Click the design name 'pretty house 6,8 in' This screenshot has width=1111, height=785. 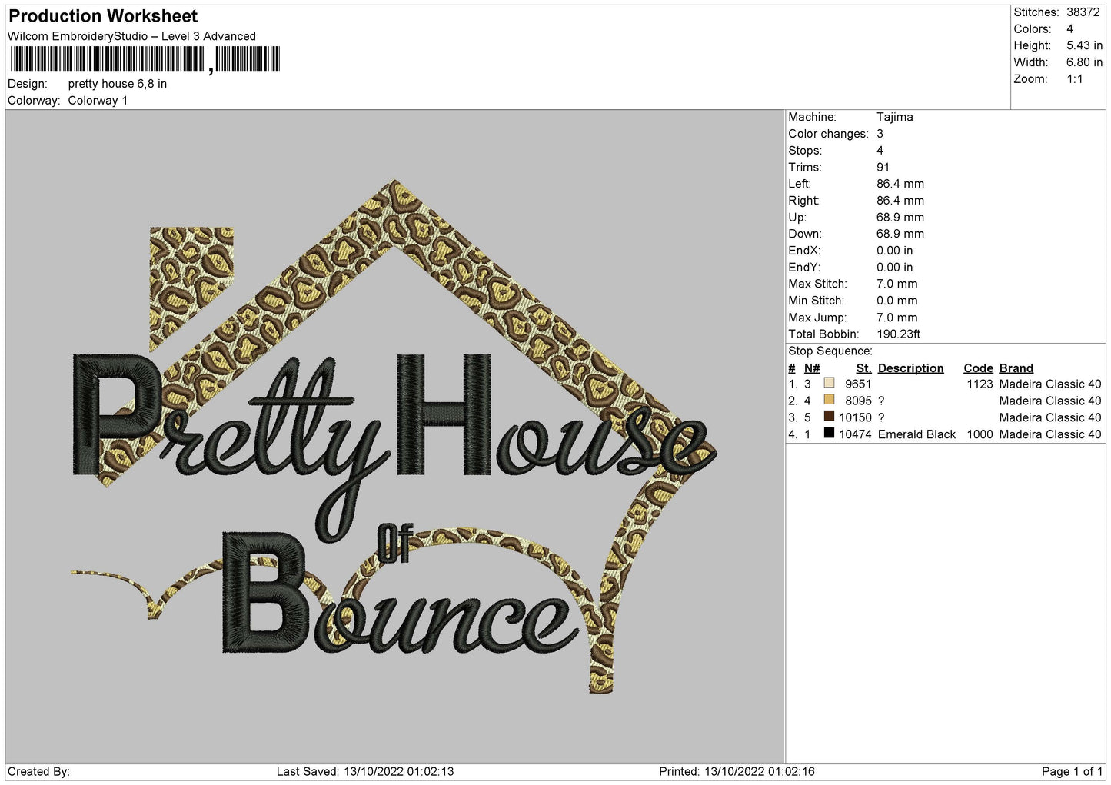click(x=118, y=84)
